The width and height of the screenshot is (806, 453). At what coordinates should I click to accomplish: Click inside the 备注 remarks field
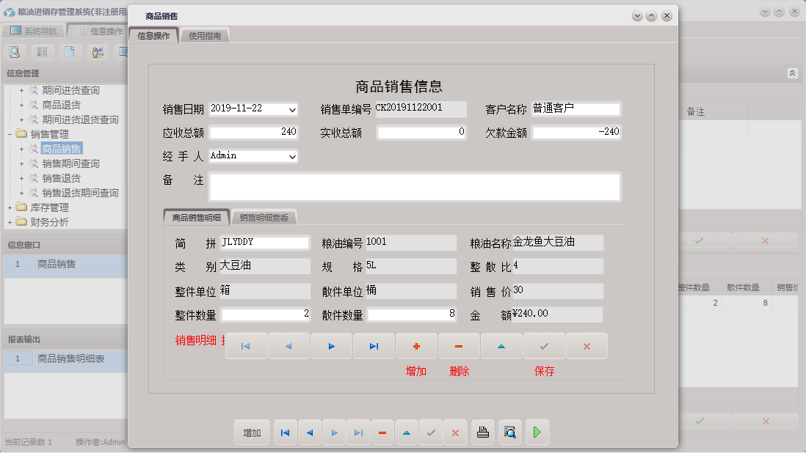411,187
